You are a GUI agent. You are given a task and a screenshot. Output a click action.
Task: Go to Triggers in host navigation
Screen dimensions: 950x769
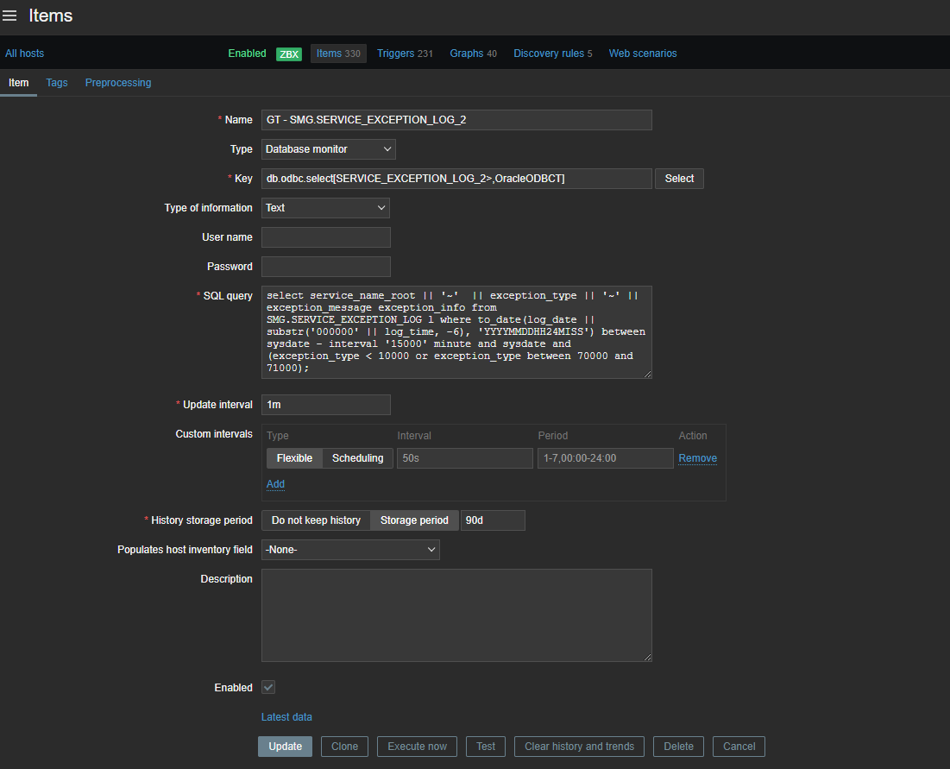coord(404,54)
